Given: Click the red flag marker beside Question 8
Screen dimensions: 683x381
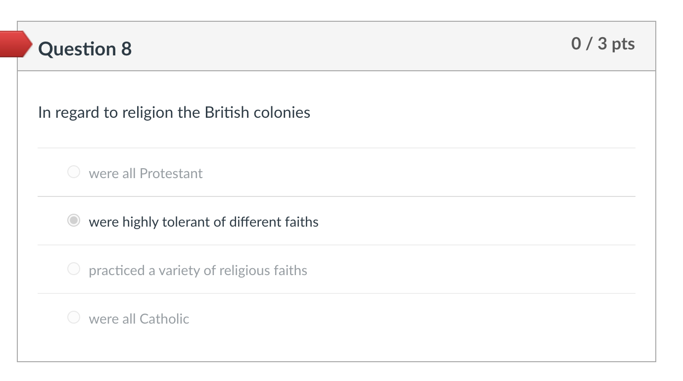Looking at the screenshot, I should pyautogui.click(x=15, y=44).
